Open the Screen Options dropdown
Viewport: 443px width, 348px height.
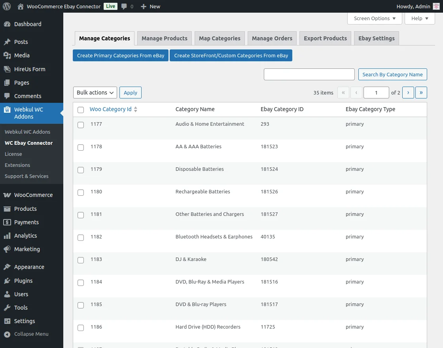[374, 18]
